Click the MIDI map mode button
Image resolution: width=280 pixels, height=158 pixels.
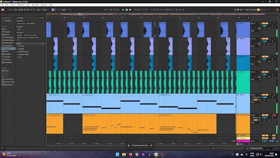[247, 9]
